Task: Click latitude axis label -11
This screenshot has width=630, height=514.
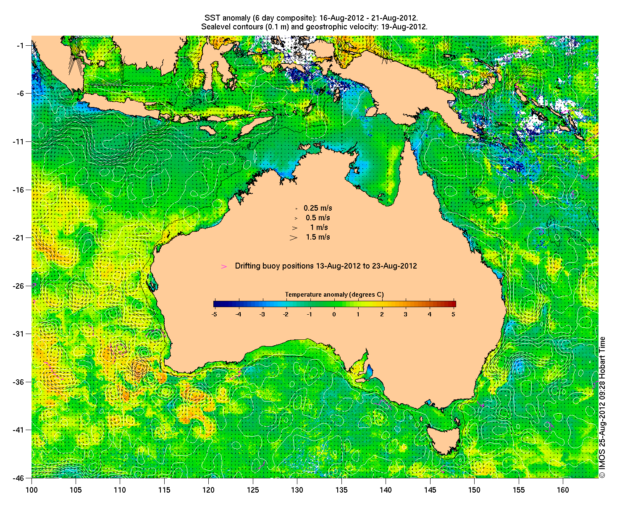Action: point(18,142)
